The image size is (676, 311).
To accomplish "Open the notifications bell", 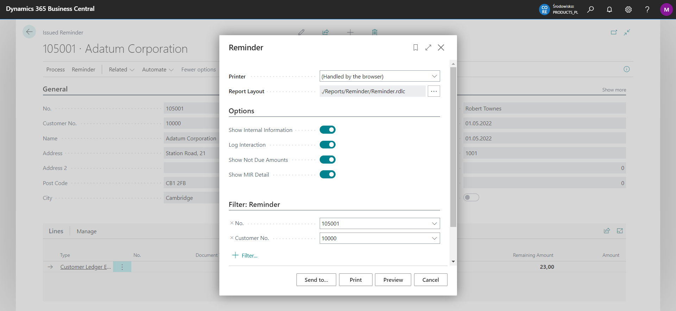I will [x=609, y=9].
